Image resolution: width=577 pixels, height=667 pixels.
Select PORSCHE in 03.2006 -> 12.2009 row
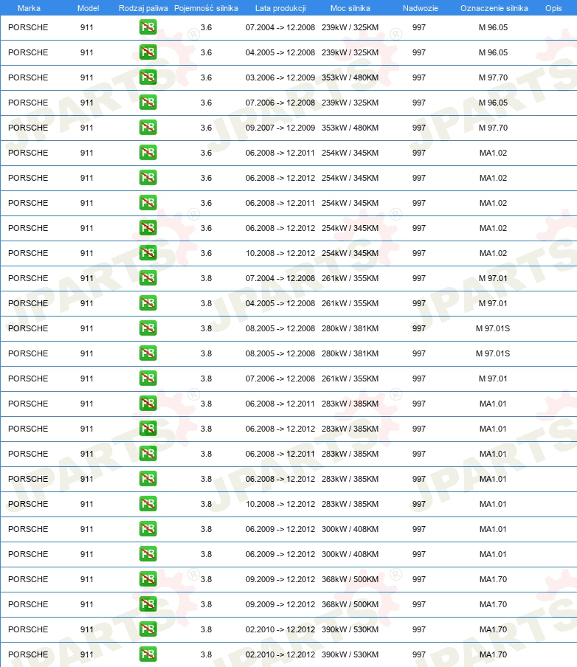point(28,77)
